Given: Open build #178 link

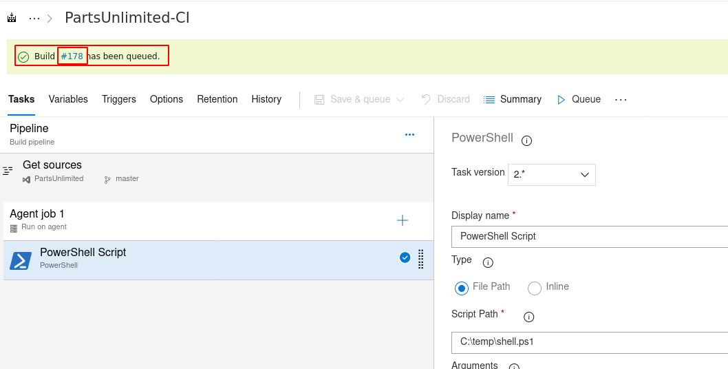Looking at the screenshot, I should 72,56.
